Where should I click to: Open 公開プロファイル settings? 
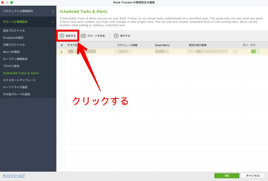tap(14, 45)
